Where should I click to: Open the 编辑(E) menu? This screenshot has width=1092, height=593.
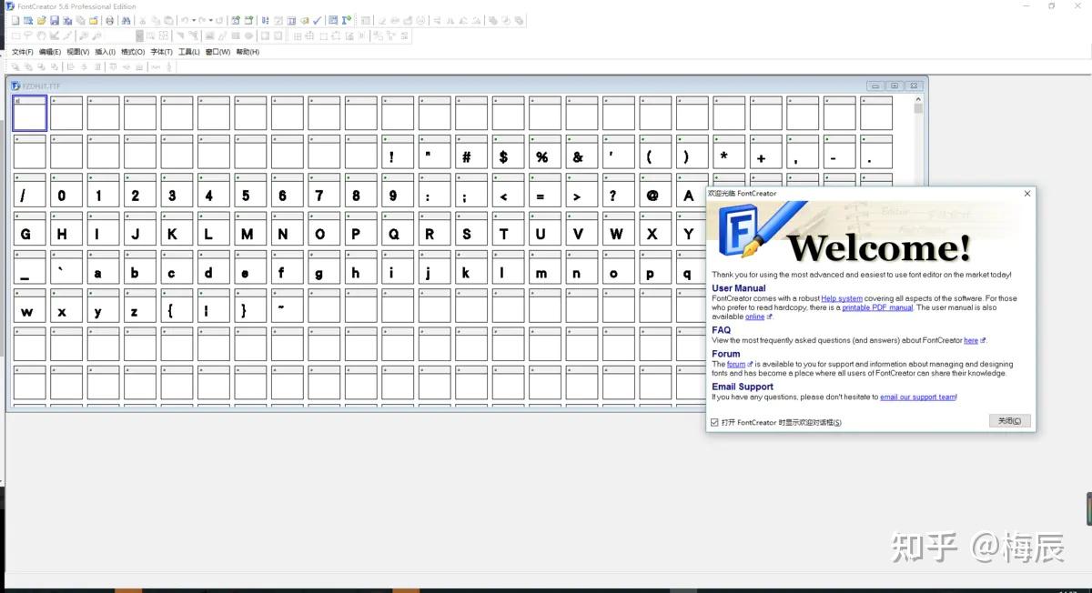50,52
